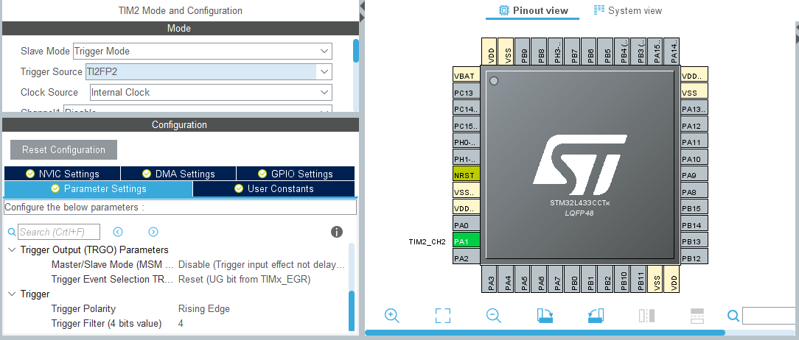Switch to GPIO Settings tab
This screenshot has height=340, width=799.
pos(296,174)
